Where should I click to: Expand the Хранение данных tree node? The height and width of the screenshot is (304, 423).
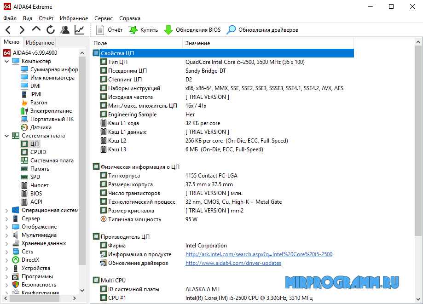point(7,244)
